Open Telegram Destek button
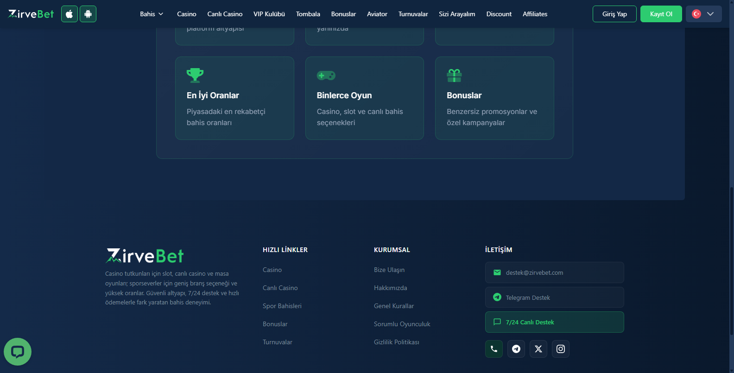734x373 pixels. [555, 297]
